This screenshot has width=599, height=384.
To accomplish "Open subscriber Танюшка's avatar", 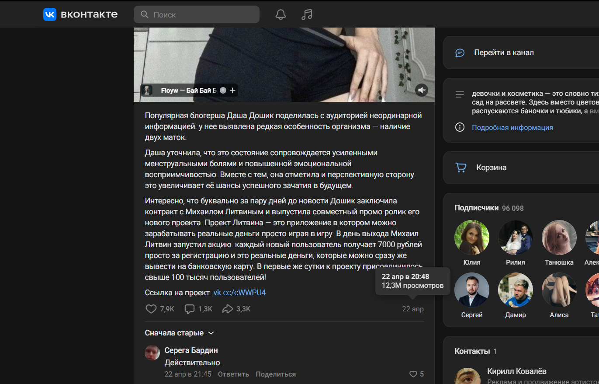I will tap(559, 237).
